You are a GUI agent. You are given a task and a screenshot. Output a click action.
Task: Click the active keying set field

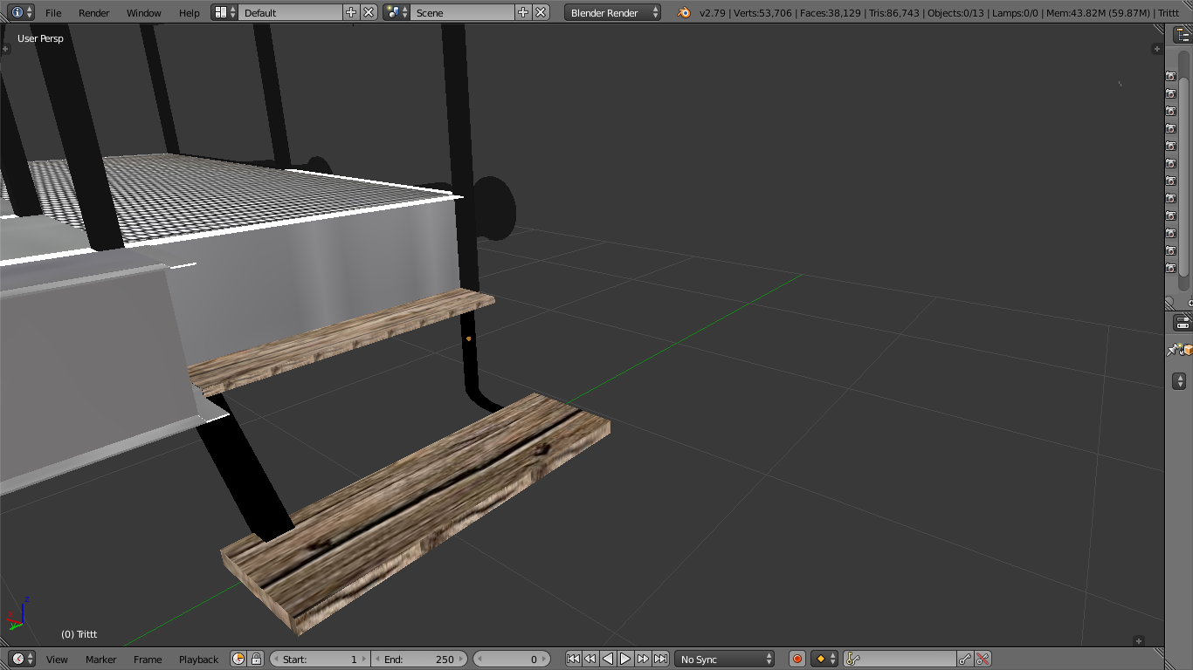pyautogui.click(x=900, y=659)
